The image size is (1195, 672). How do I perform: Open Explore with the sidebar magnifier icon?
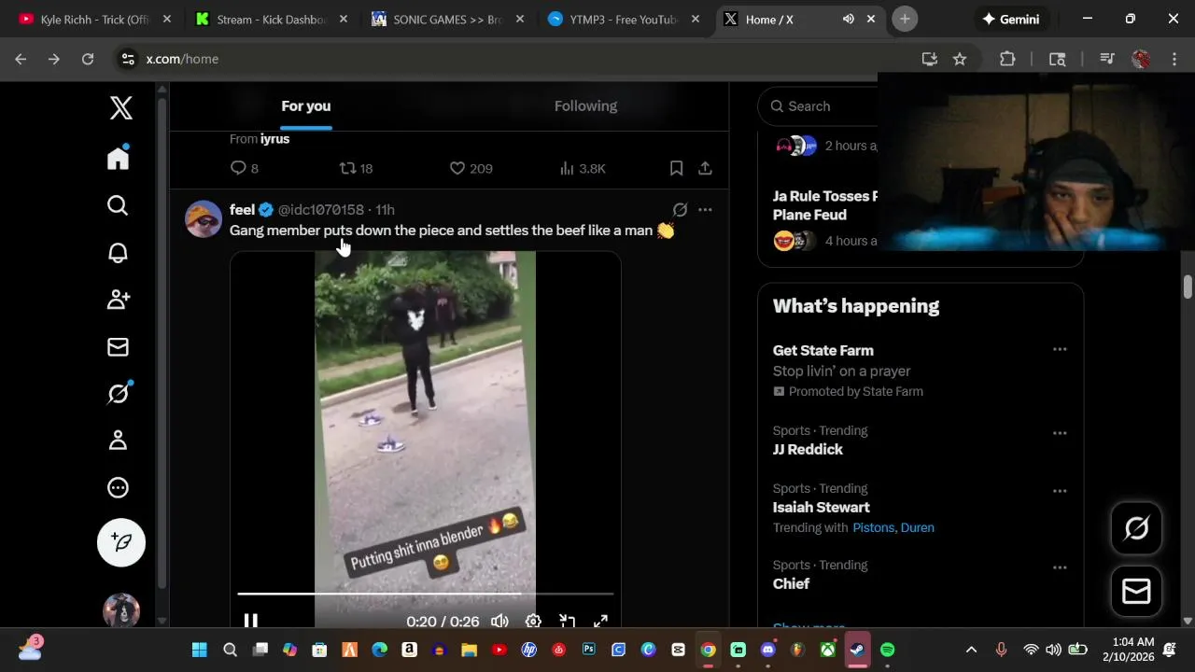(x=118, y=205)
